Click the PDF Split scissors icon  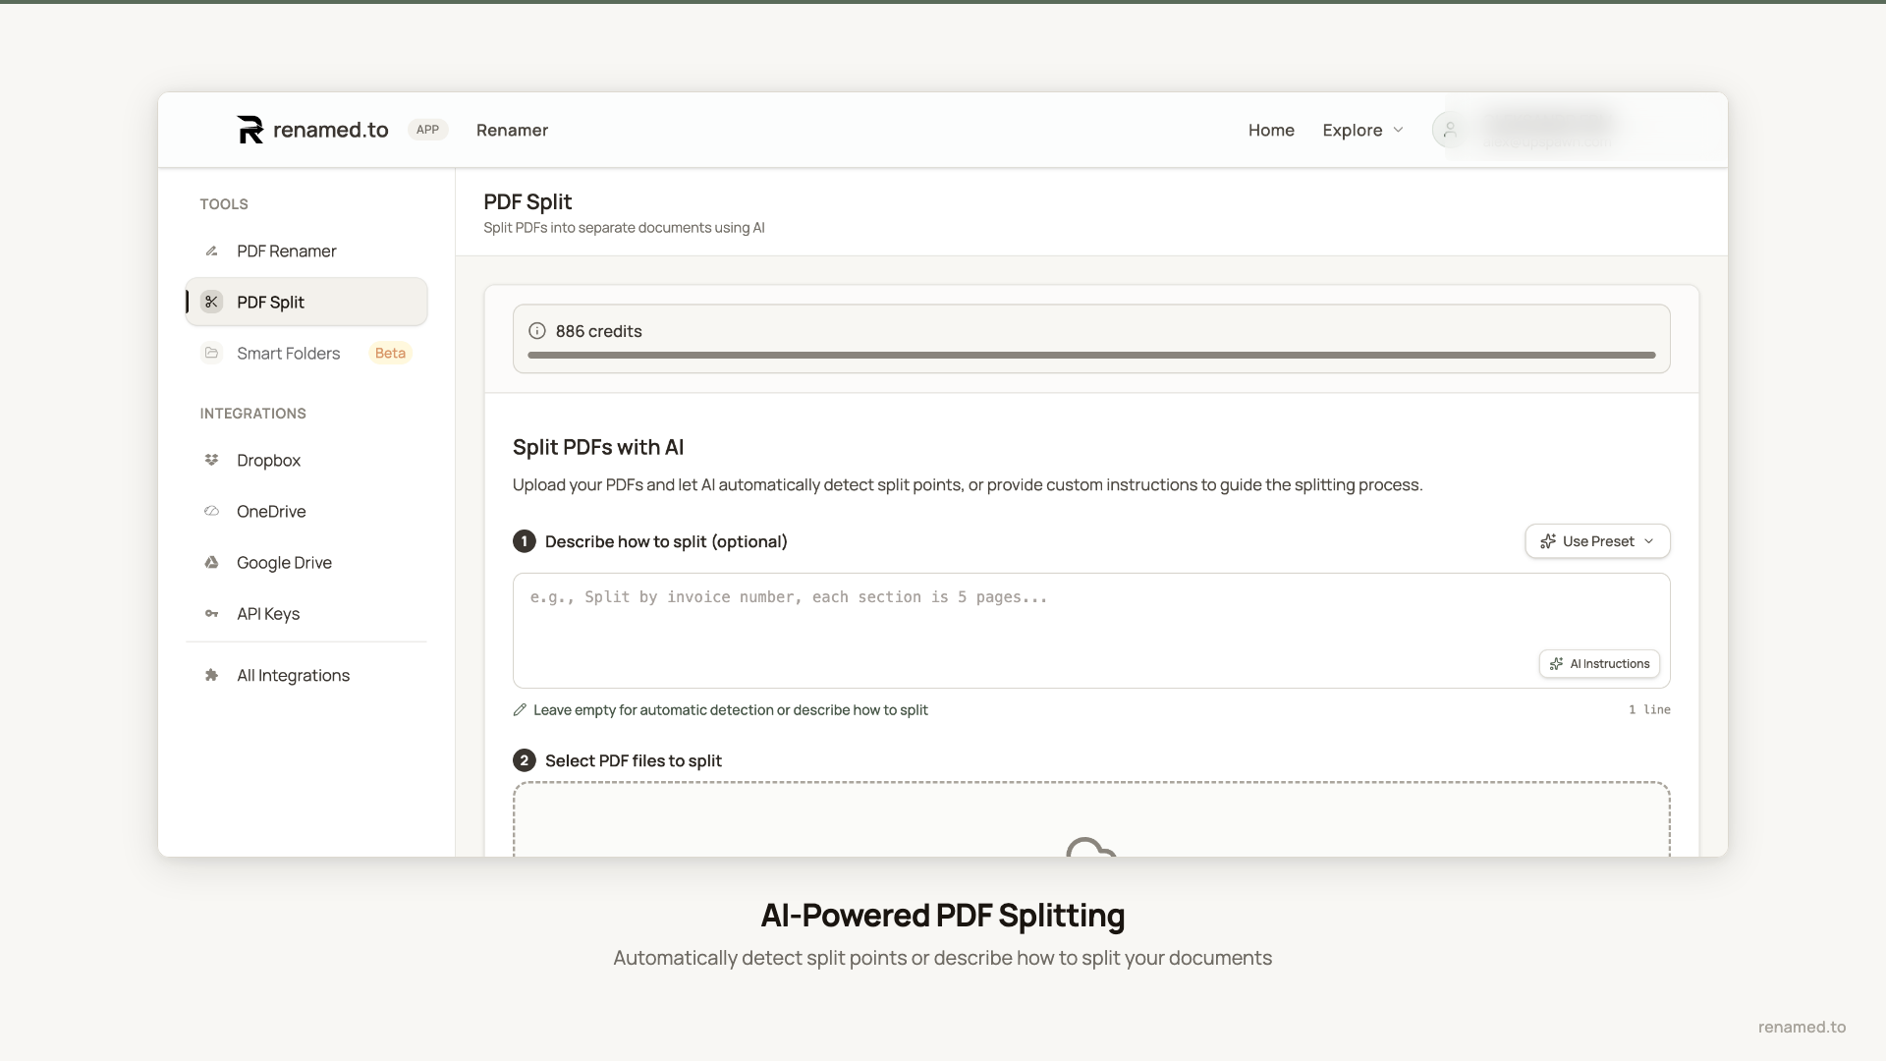coord(211,302)
